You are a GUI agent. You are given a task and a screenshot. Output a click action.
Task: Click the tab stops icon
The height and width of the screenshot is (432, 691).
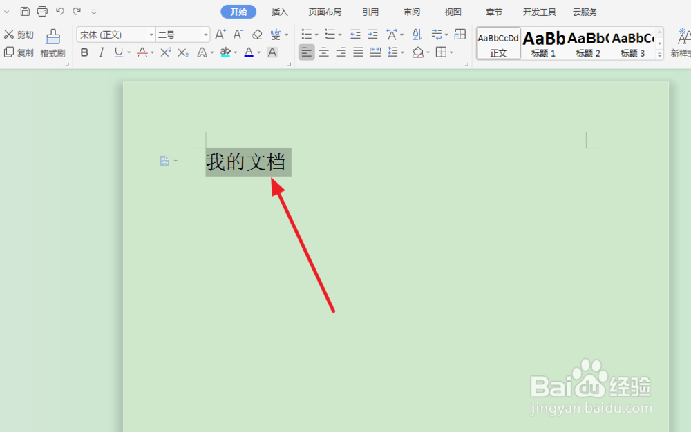click(x=460, y=35)
